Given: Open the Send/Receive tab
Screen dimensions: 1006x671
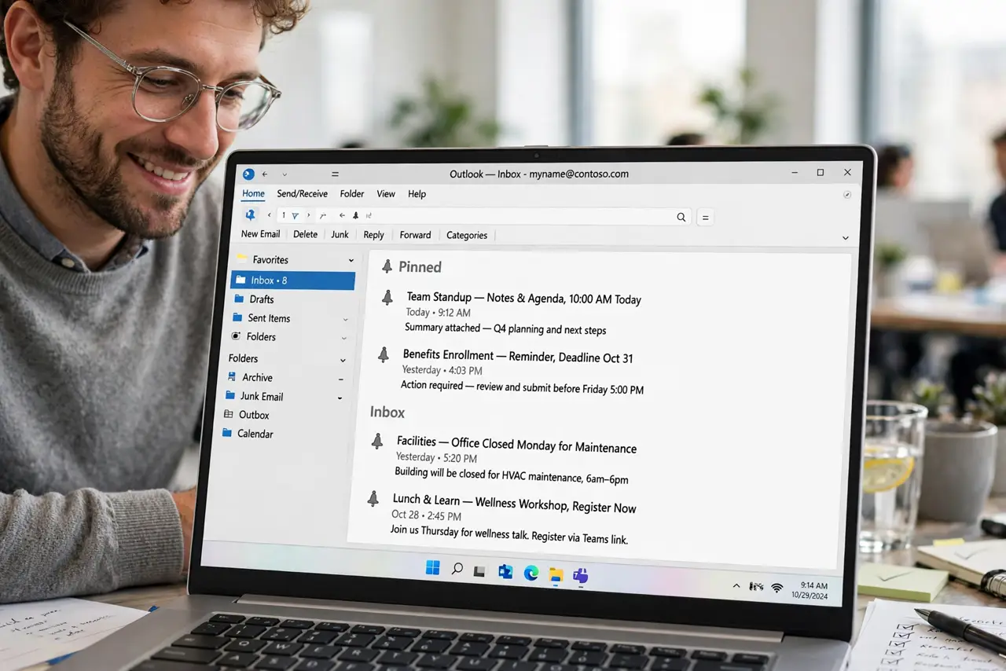Looking at the screenshot, I should pos(302,193).
